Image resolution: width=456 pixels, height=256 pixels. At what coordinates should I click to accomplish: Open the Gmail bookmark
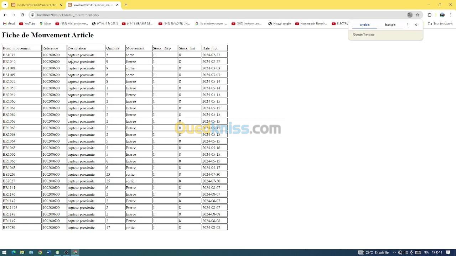(x=9, y=24)
